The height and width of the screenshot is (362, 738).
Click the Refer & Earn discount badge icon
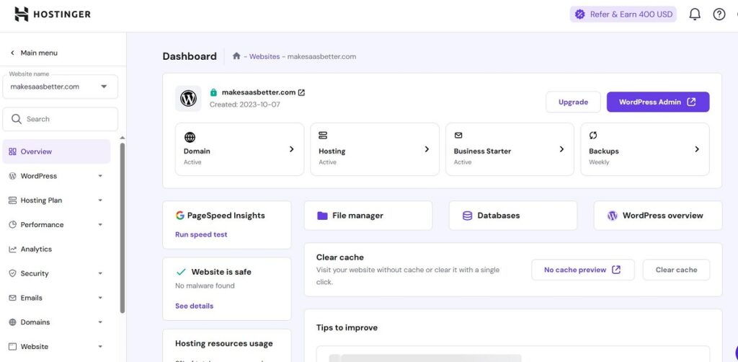(580, 14)
